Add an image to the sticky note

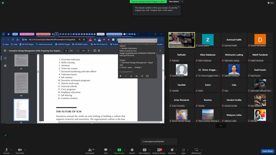click(147, 76)
